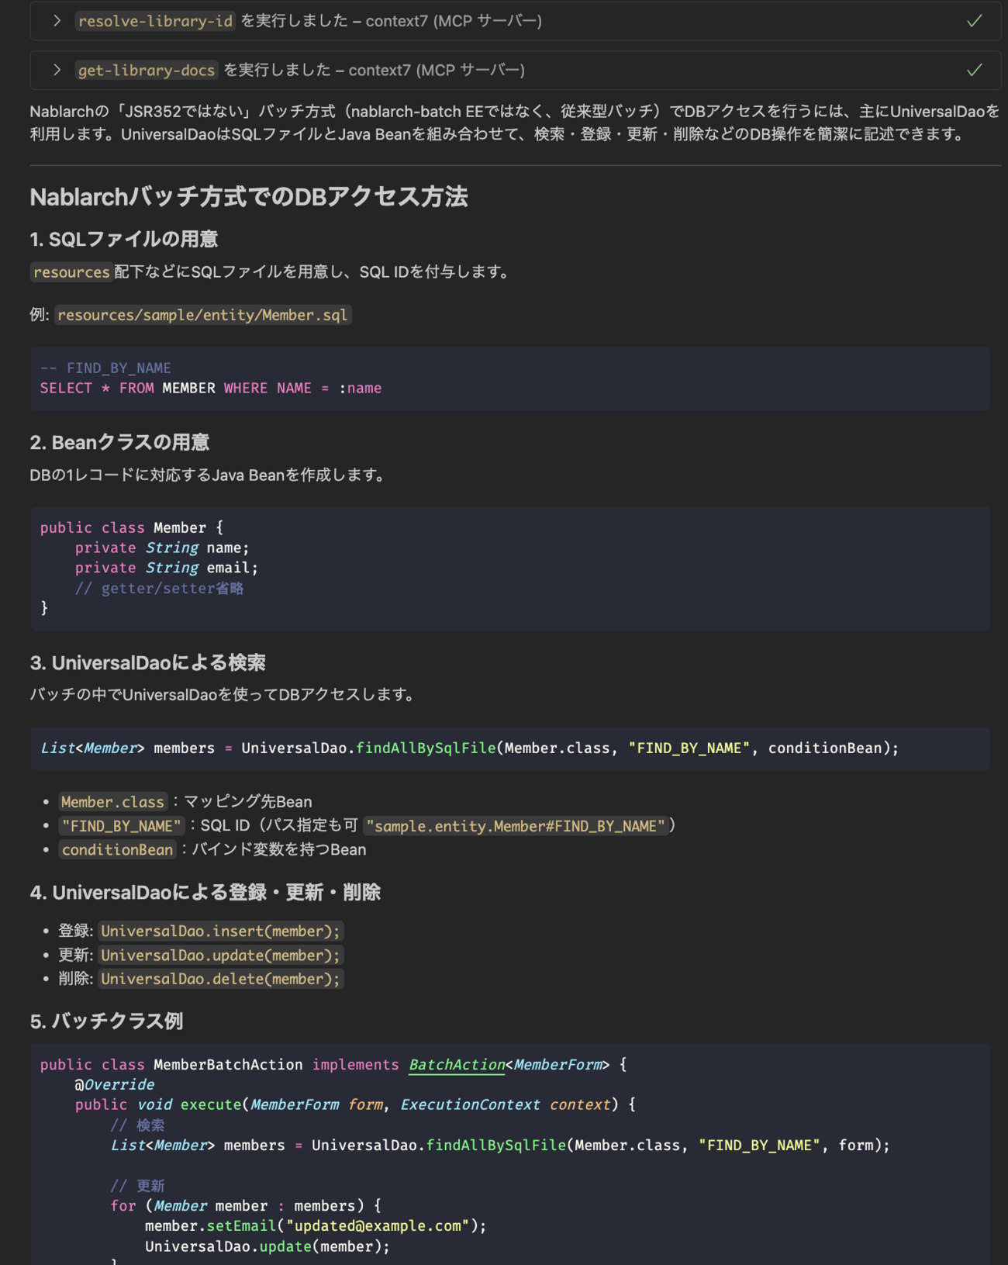Click findAllBySqlFile in the conditionBean code line
Image resolution: width=1008 pixels, height=1265 pixels.
426,748
